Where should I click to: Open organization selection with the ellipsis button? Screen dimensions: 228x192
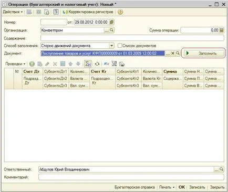coord(107,30)
